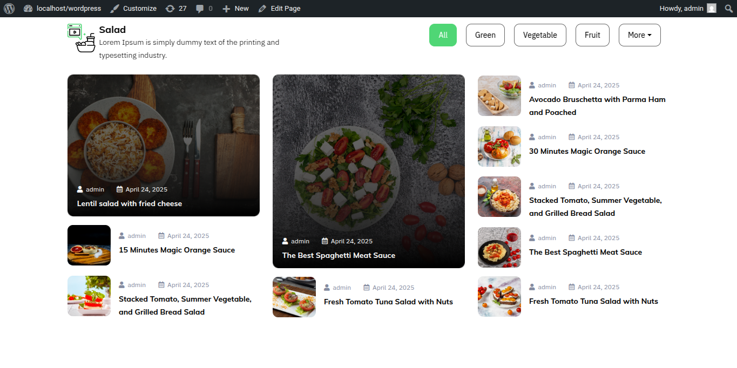Click author icon on Lentil salad card

[x=80, y=189]
